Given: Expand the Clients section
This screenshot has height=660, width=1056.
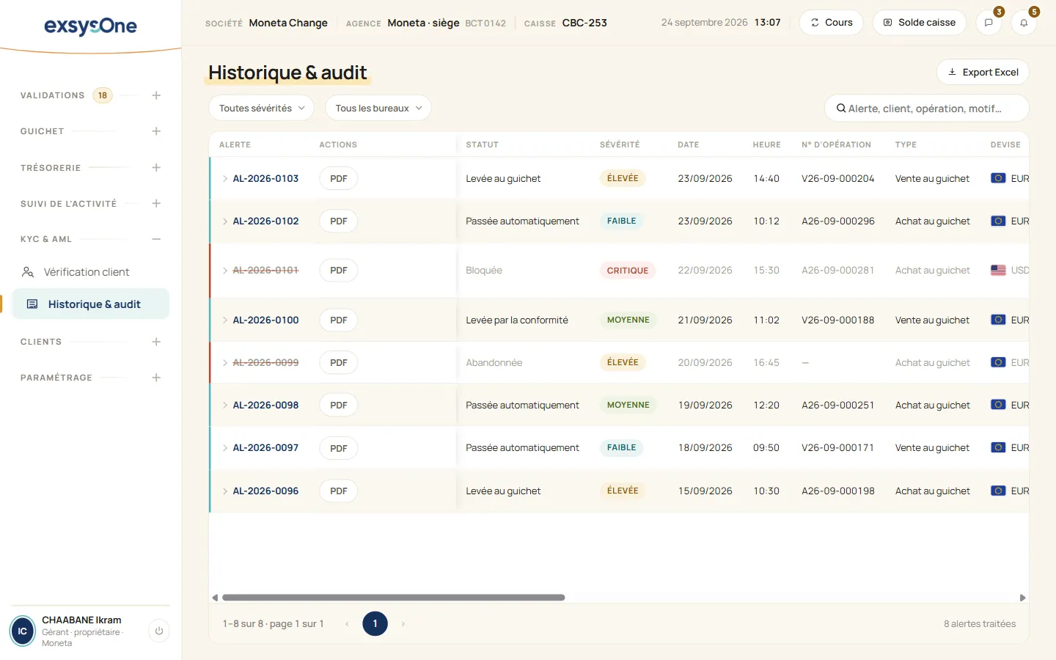Looking at the screenshot, I should (x=156, y=342).
